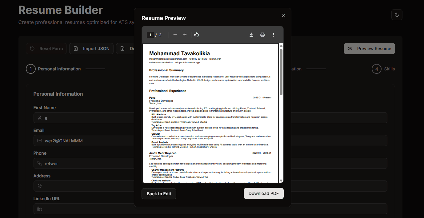The height and width of the screenshot is (218, 424).
Task: Zoom in the PDF preview
Action: click(x=185, y=35)
